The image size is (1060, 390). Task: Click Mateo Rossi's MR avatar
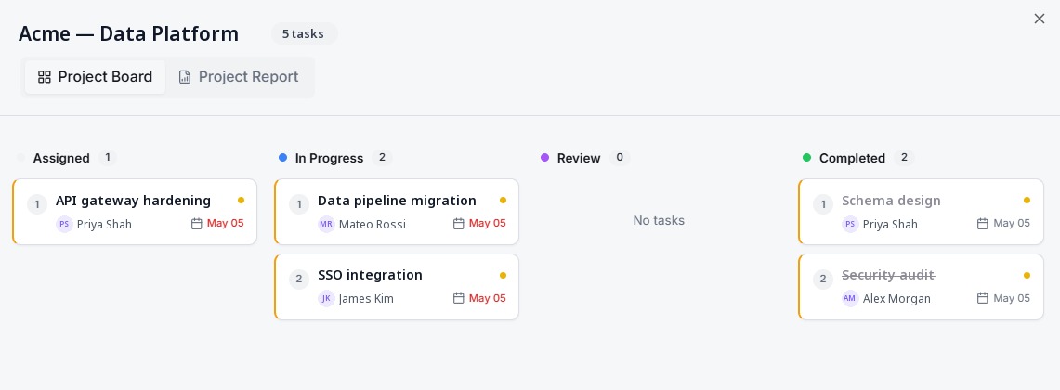click(326, 224)
